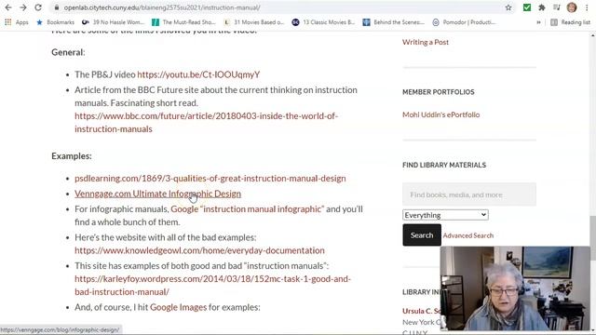Open the Bookmarks folder in bookmarks bar
596x335 pixels.
56,22
